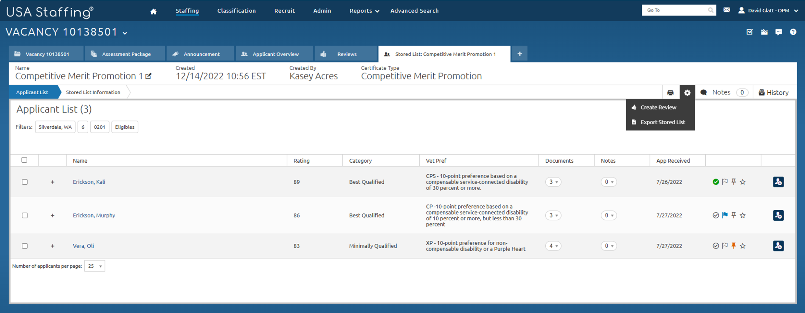Open Vera, Oli's applicant record

pyautogui.click(x=83, y=246)
